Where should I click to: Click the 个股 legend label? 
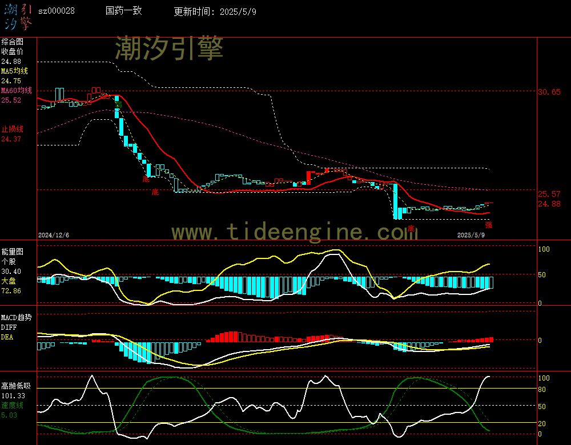coord(9,262)
